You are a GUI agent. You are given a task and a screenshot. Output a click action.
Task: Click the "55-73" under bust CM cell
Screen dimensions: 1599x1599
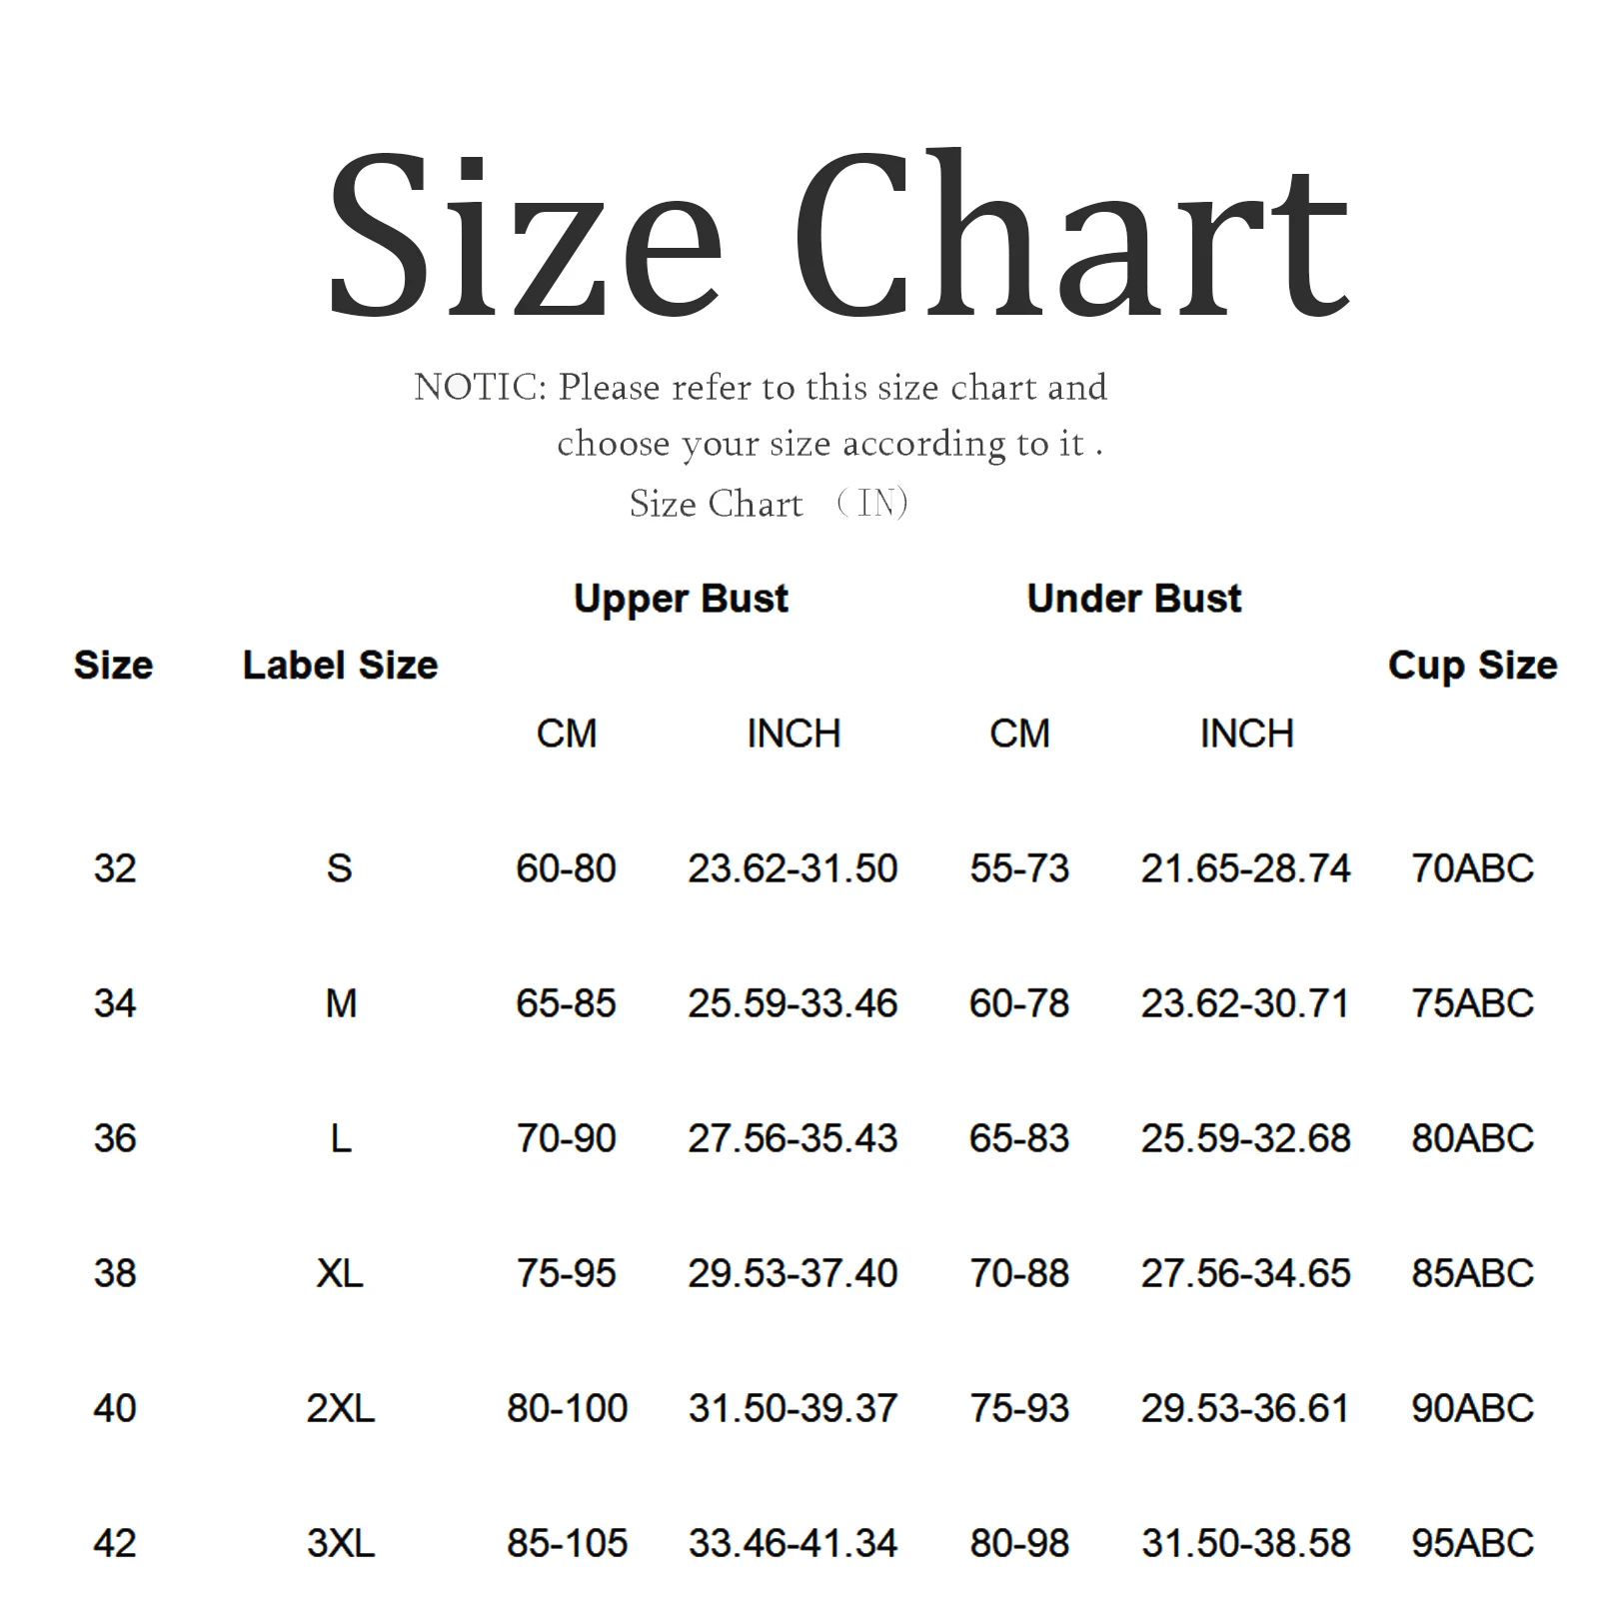(1019, 868)
